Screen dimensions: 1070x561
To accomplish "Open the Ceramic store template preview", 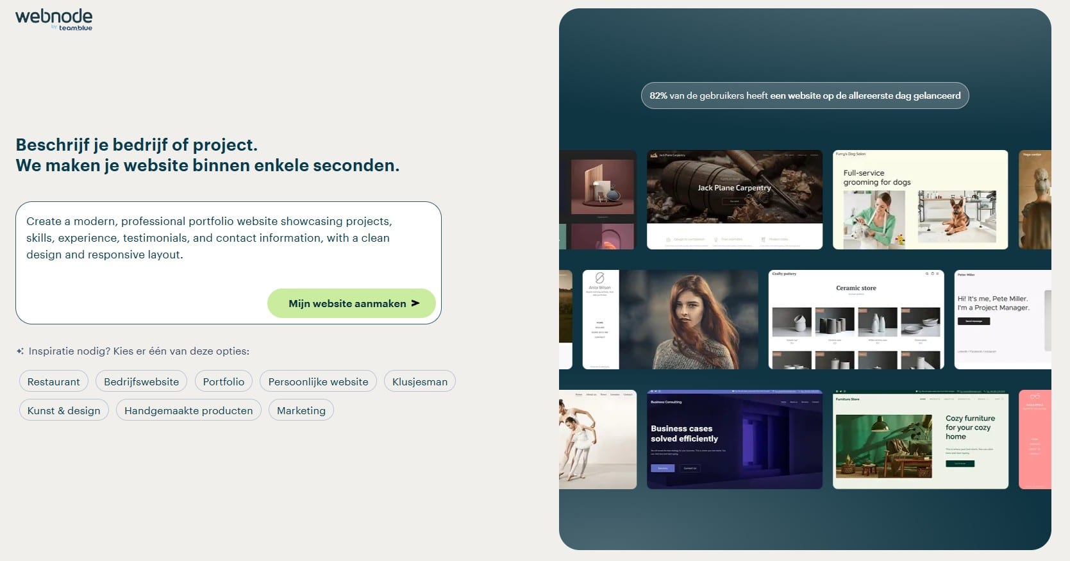I will point(856,319).
